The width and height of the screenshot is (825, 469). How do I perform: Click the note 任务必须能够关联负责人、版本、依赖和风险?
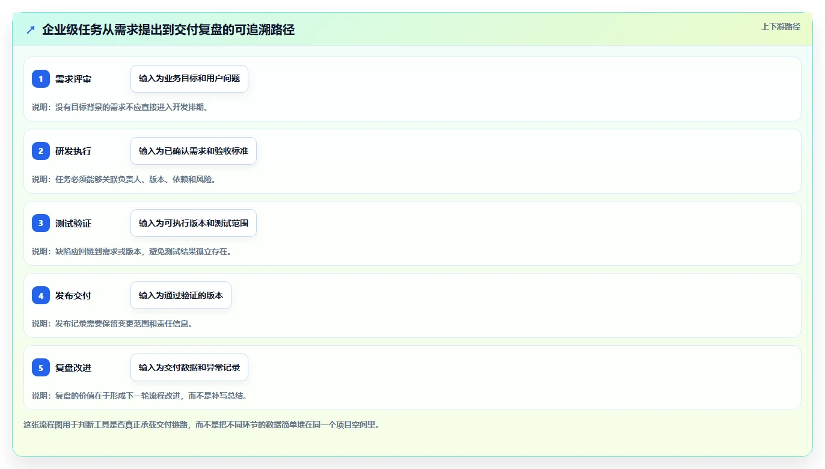136,179
